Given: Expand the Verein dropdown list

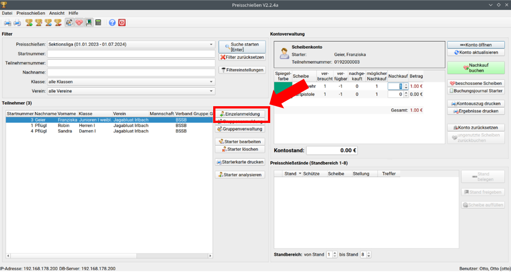Looking at the screenshot, I should point(211,91).
